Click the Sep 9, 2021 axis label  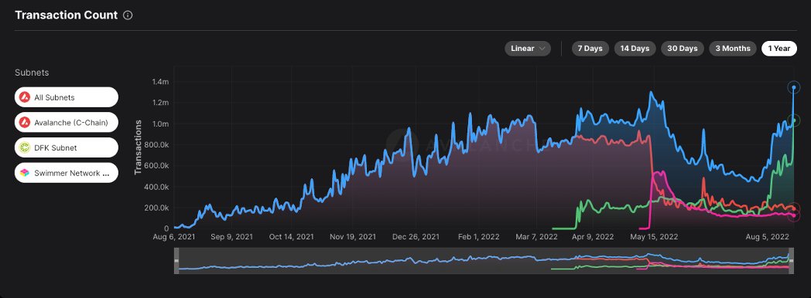pos(232,237)
